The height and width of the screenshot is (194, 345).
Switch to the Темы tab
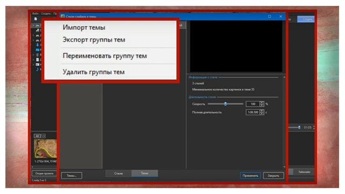[x=144, y=174]
